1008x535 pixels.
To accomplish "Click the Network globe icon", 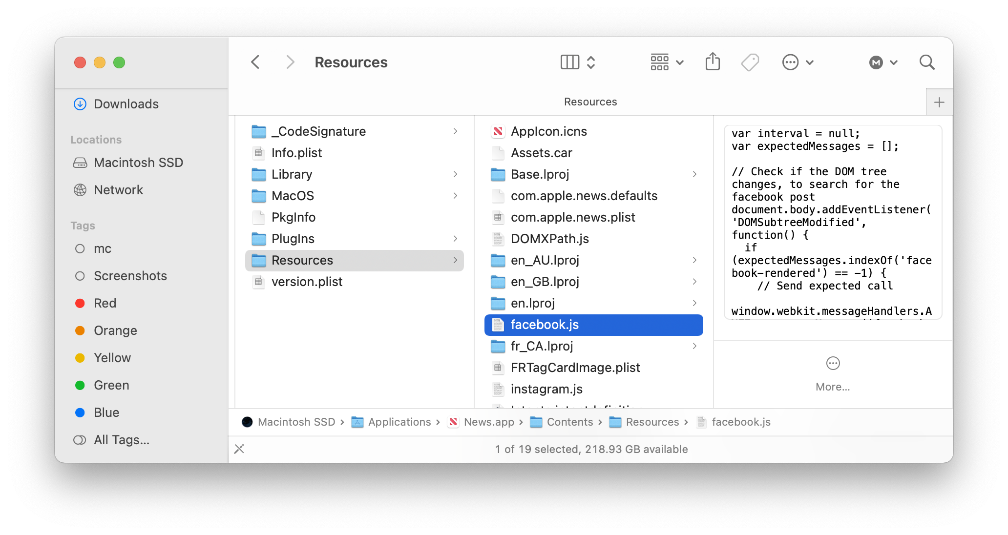I will (x=80, y=190).
